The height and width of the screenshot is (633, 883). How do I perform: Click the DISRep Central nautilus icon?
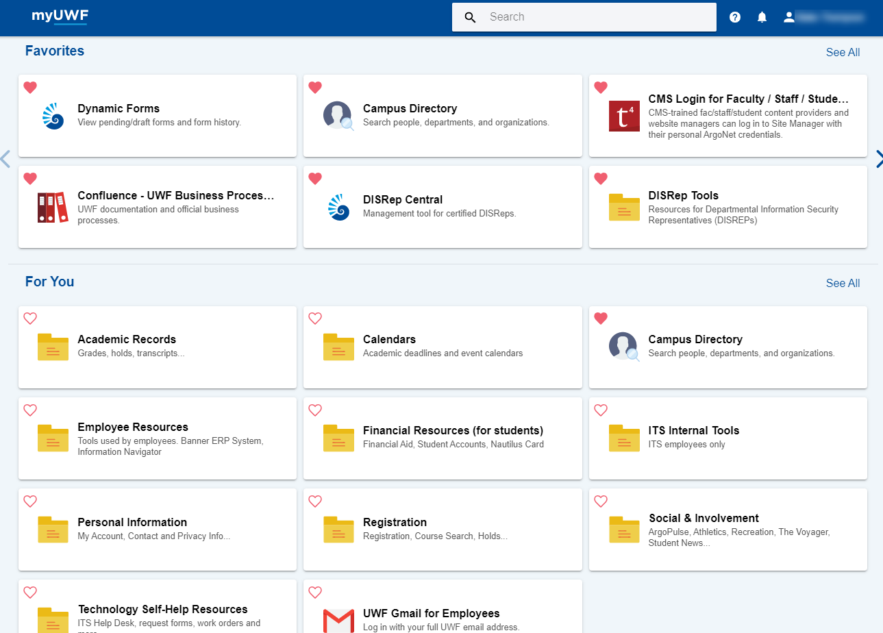click(x=338, y=207)
